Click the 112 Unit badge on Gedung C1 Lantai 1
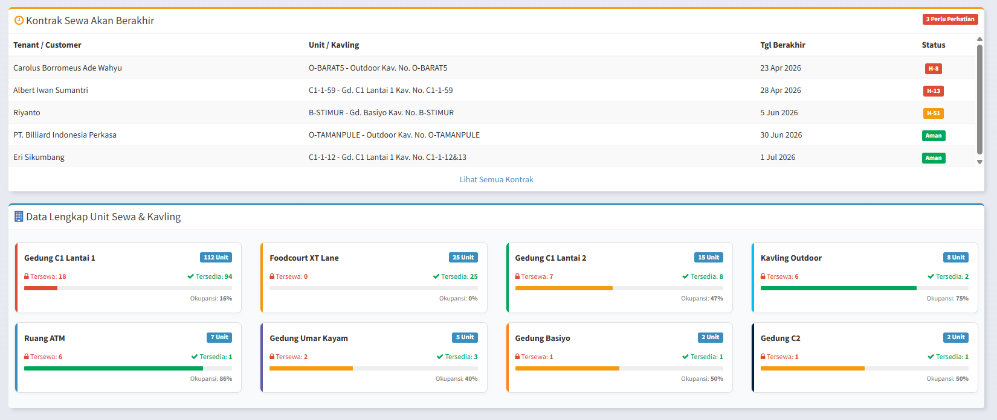Viewport: 997px width, 420px height. (x=216, y=258)
